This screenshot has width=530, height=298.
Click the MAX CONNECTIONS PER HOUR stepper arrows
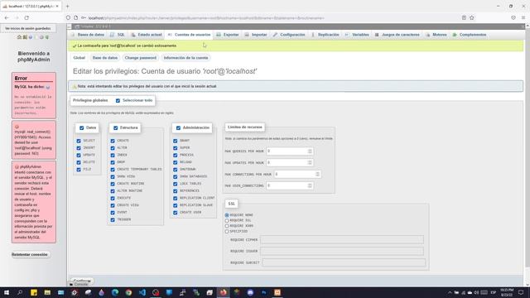(x=317, y=175)
